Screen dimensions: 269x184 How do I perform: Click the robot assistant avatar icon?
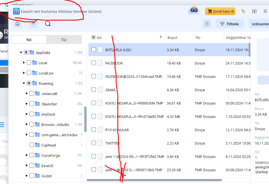coord(194,11)
